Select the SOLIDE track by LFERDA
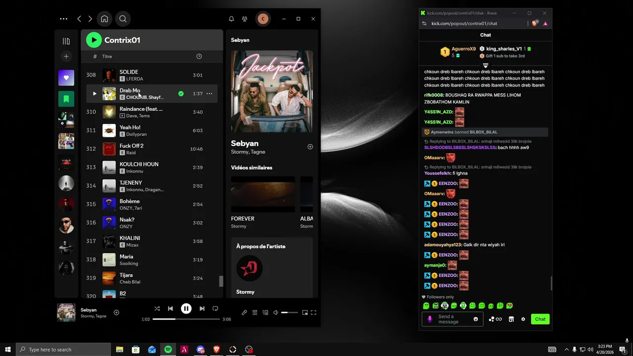633x356 pixels. coord(152,75)
